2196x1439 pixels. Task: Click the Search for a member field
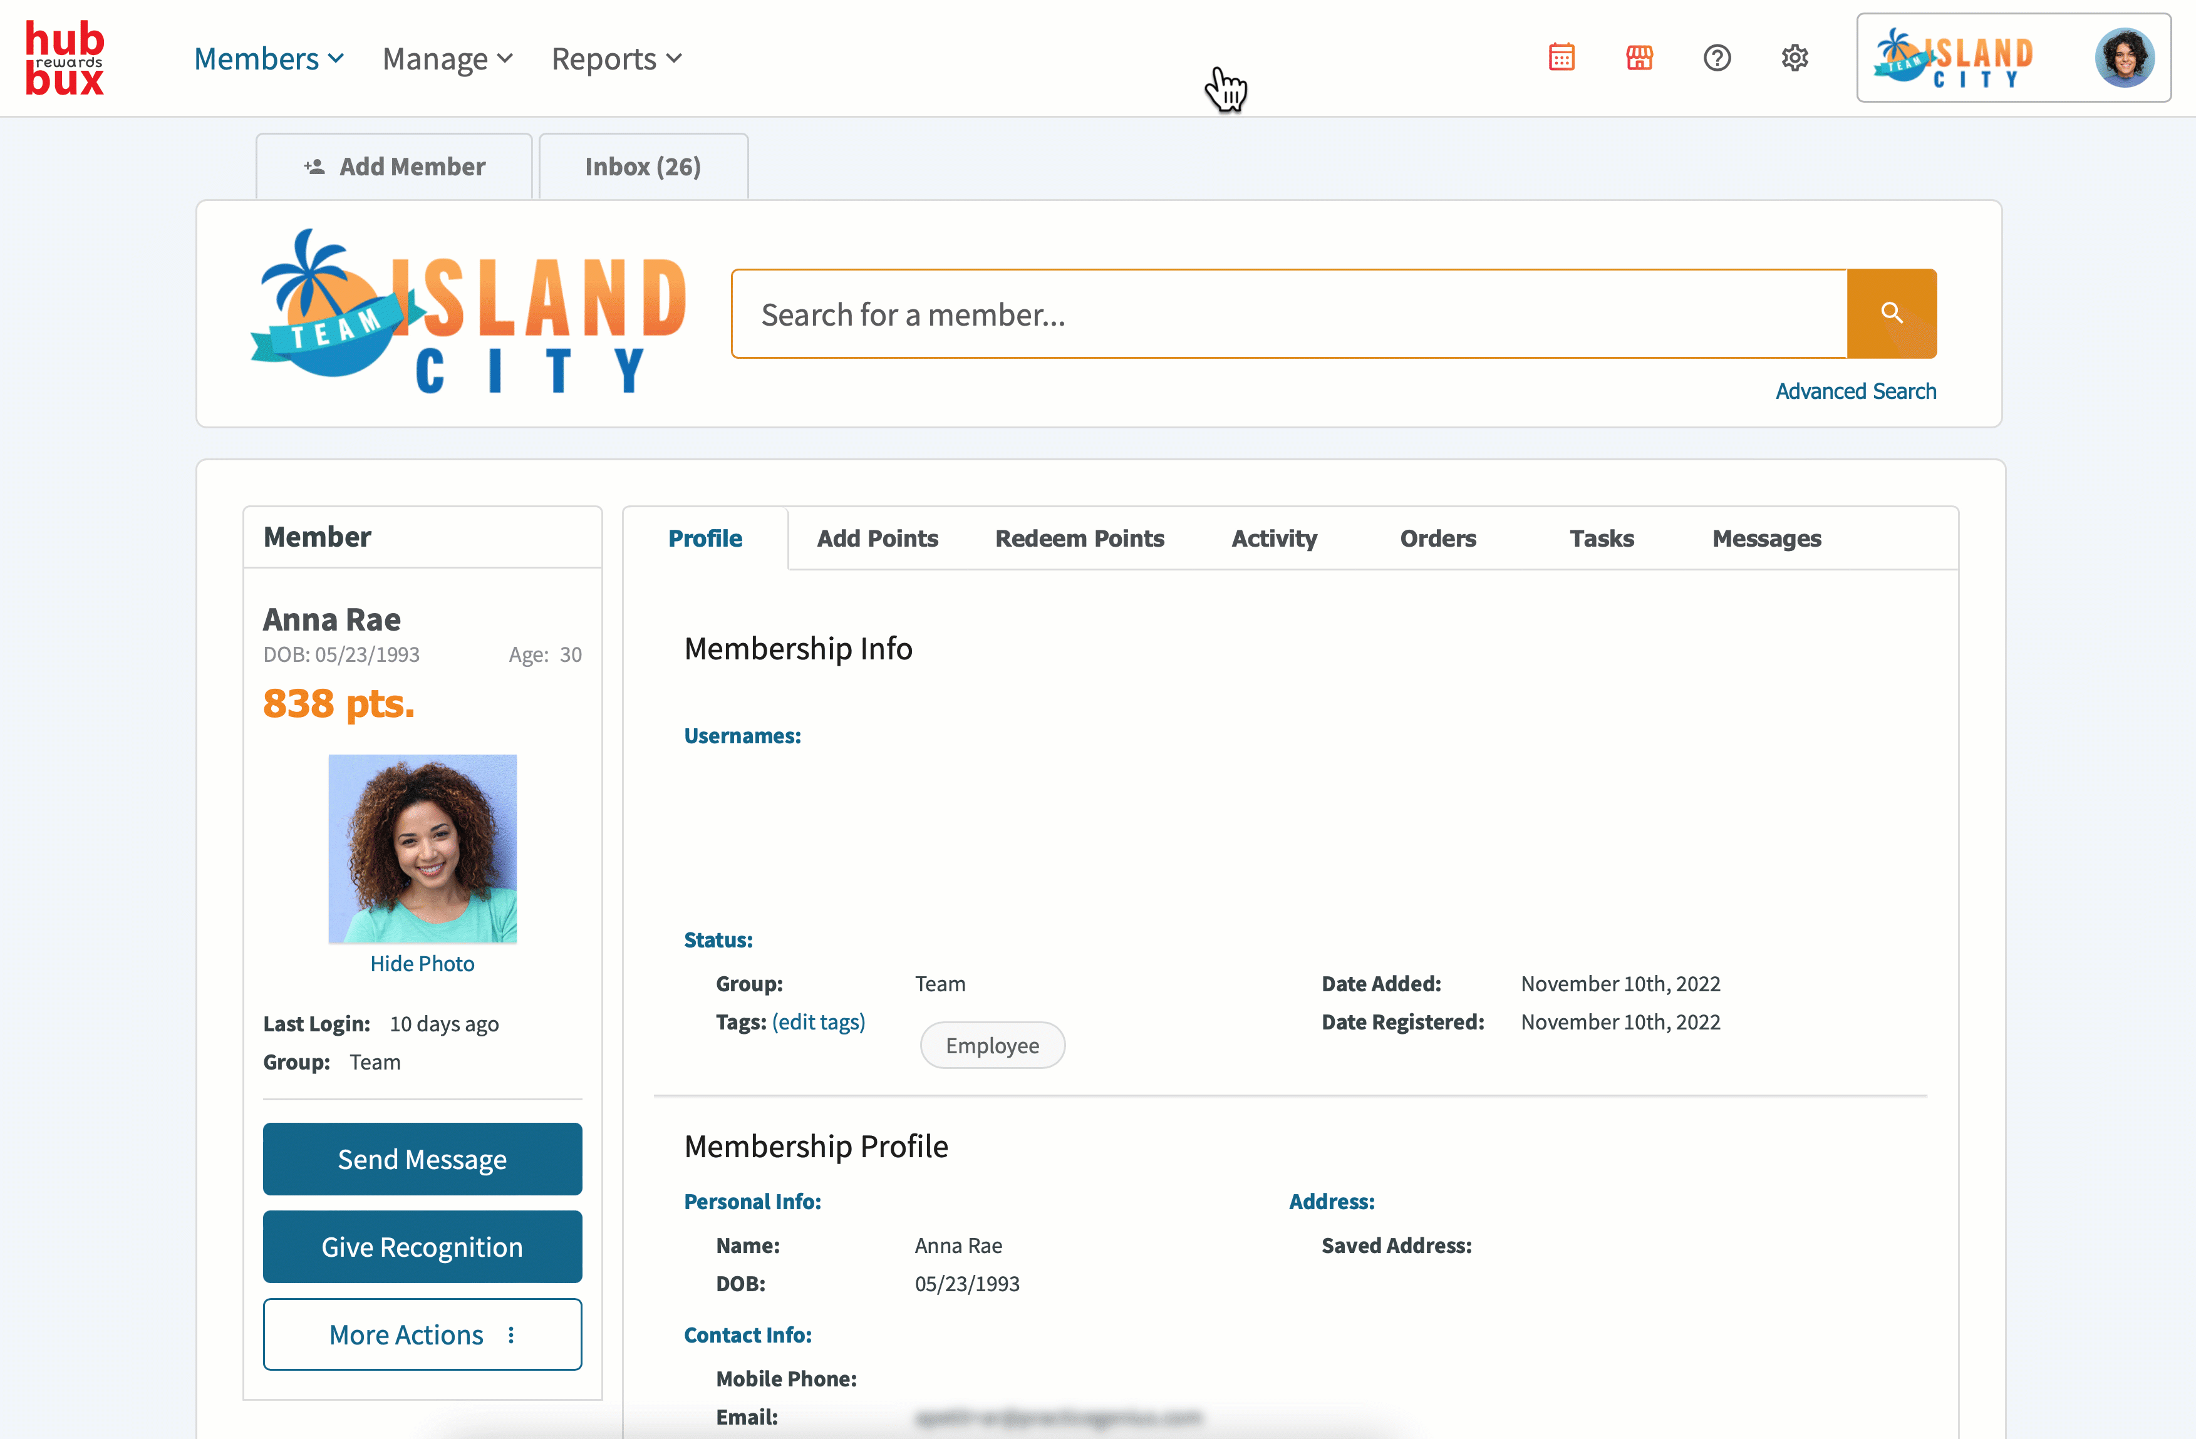[1288, 314]
